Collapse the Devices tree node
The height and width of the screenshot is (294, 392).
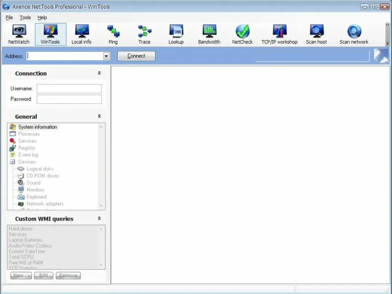coord(13,162)
